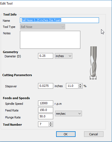Open the mm/sec feed units dropdown
The height and width of the screenshot is (142, 112).
coord(68,114)
